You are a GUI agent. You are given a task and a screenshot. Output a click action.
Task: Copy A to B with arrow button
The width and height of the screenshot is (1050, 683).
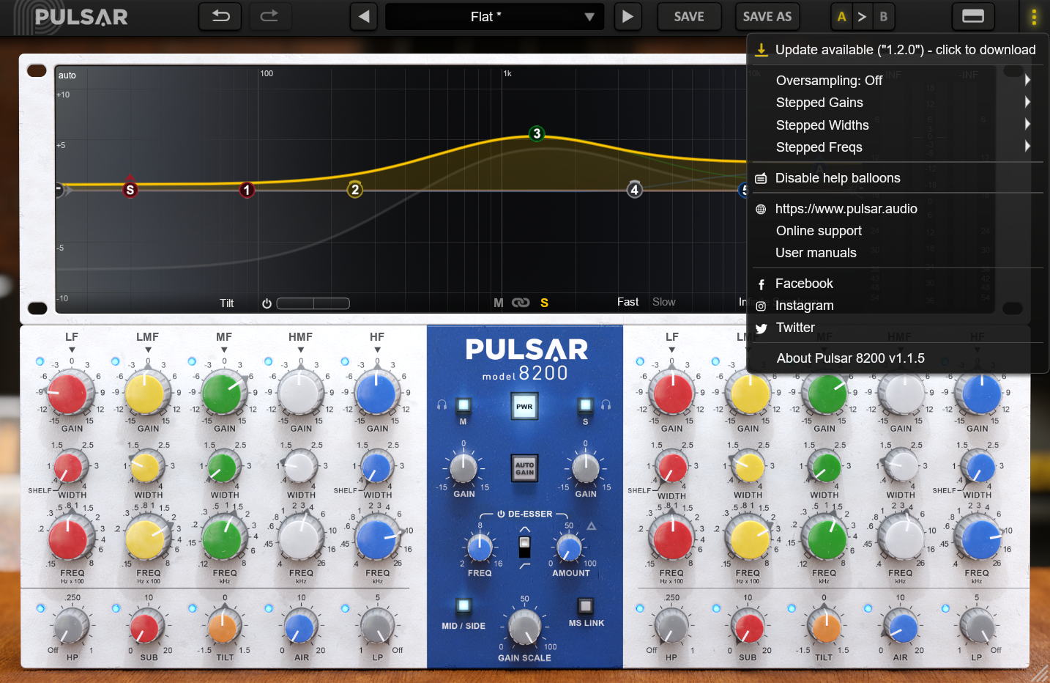click(862, 16)
